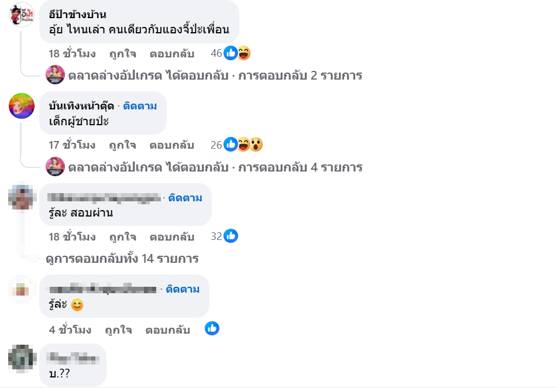Like the รู้ละ สอบผ่าน comment
557x388 pixels.
(x=122, y=237)
